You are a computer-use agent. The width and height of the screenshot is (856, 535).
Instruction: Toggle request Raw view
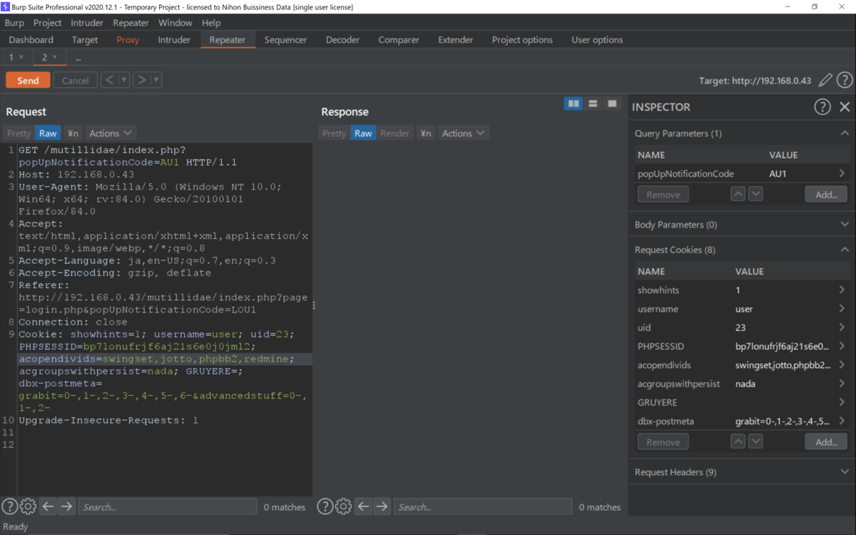[48, 133]
